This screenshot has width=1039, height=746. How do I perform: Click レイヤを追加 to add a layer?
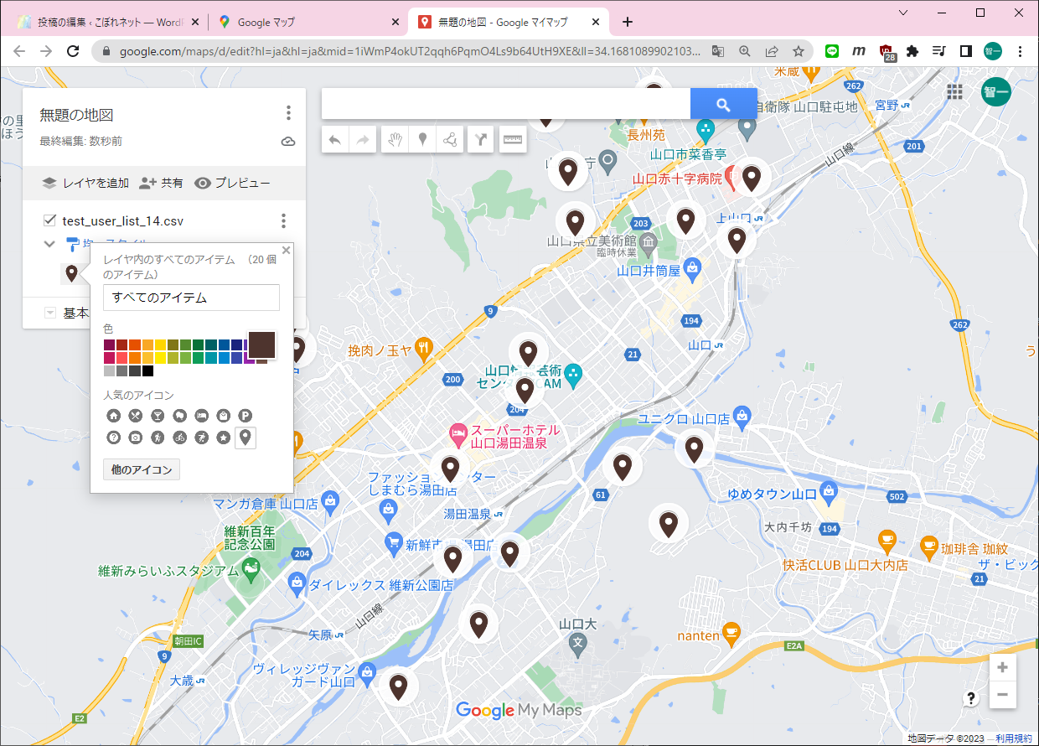pyautogui.click(x=85, y=183)
